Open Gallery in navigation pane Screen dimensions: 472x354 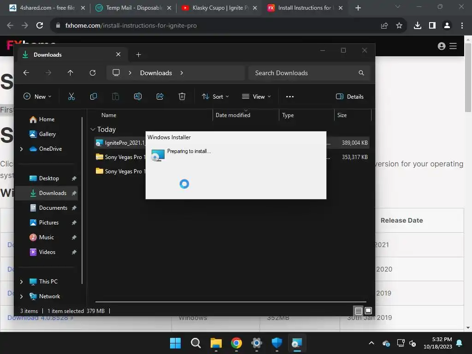click(x=47, y=134)
